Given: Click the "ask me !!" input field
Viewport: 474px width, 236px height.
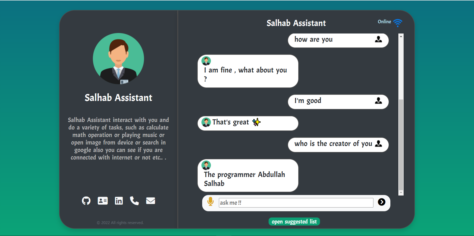Looking at the screenshot, I should coord(296,202).
